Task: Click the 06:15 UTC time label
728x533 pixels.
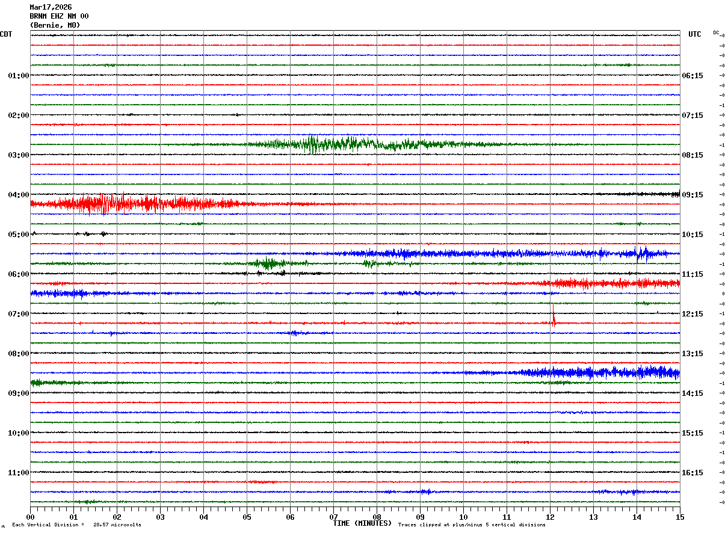Action: pos(693,76)
